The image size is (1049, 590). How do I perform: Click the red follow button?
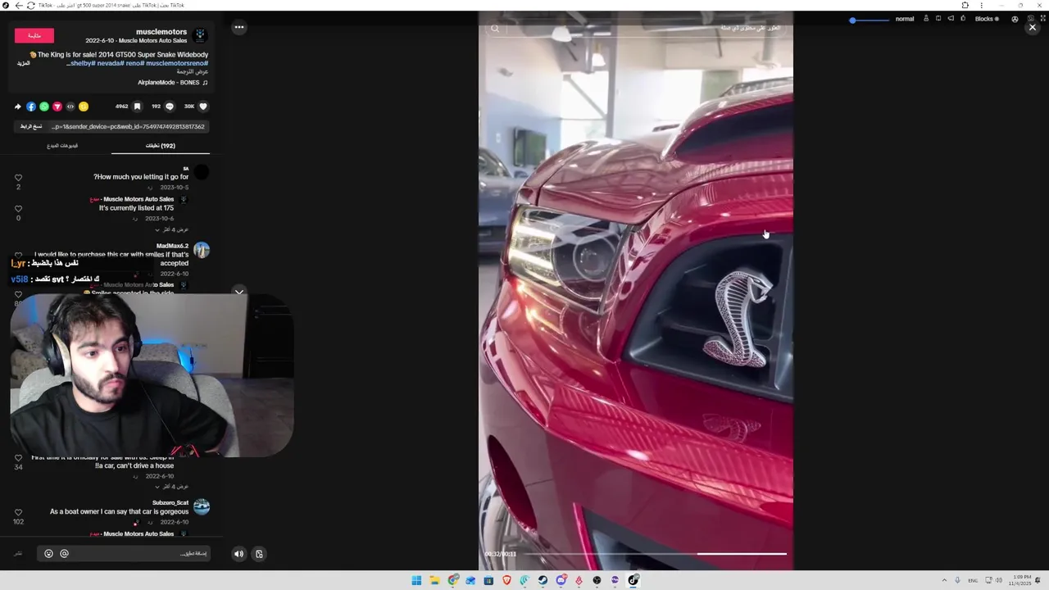34,35
